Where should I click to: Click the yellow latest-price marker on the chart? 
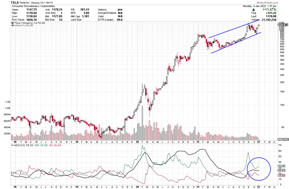point(259,25)
